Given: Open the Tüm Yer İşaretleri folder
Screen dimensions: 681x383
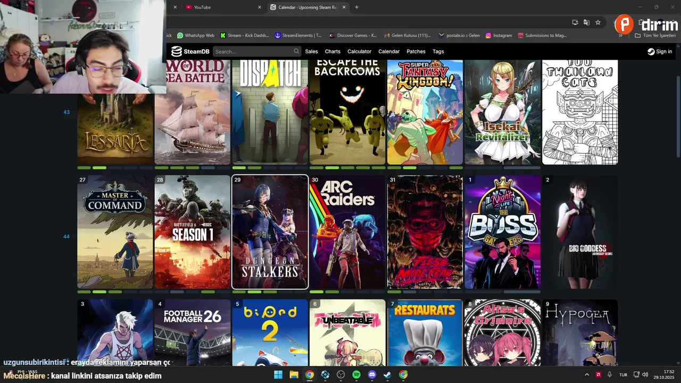Looking at the screenshot, I should [x=655, y=36].
